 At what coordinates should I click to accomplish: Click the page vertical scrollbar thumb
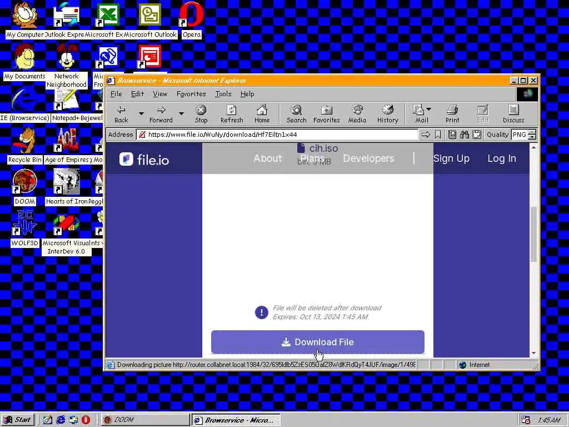pyautogui.click(x=533, y=234)
